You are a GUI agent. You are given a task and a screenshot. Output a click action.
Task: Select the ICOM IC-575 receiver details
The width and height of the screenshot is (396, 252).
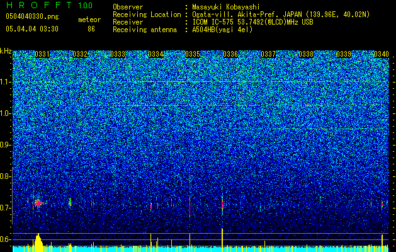[x=252, y=22]
